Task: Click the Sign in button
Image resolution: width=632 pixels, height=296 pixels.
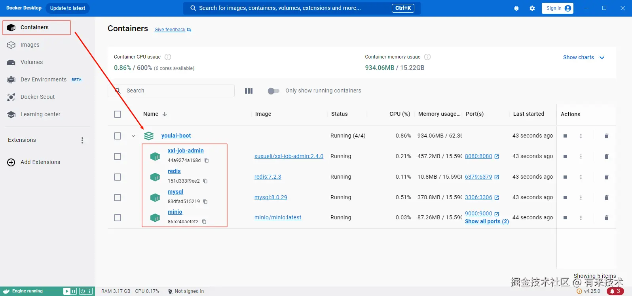Action: point(558,8)
